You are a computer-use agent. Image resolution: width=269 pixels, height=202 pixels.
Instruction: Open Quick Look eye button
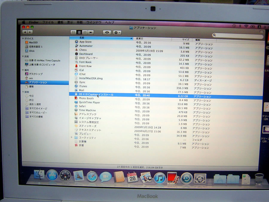(107, 32)
